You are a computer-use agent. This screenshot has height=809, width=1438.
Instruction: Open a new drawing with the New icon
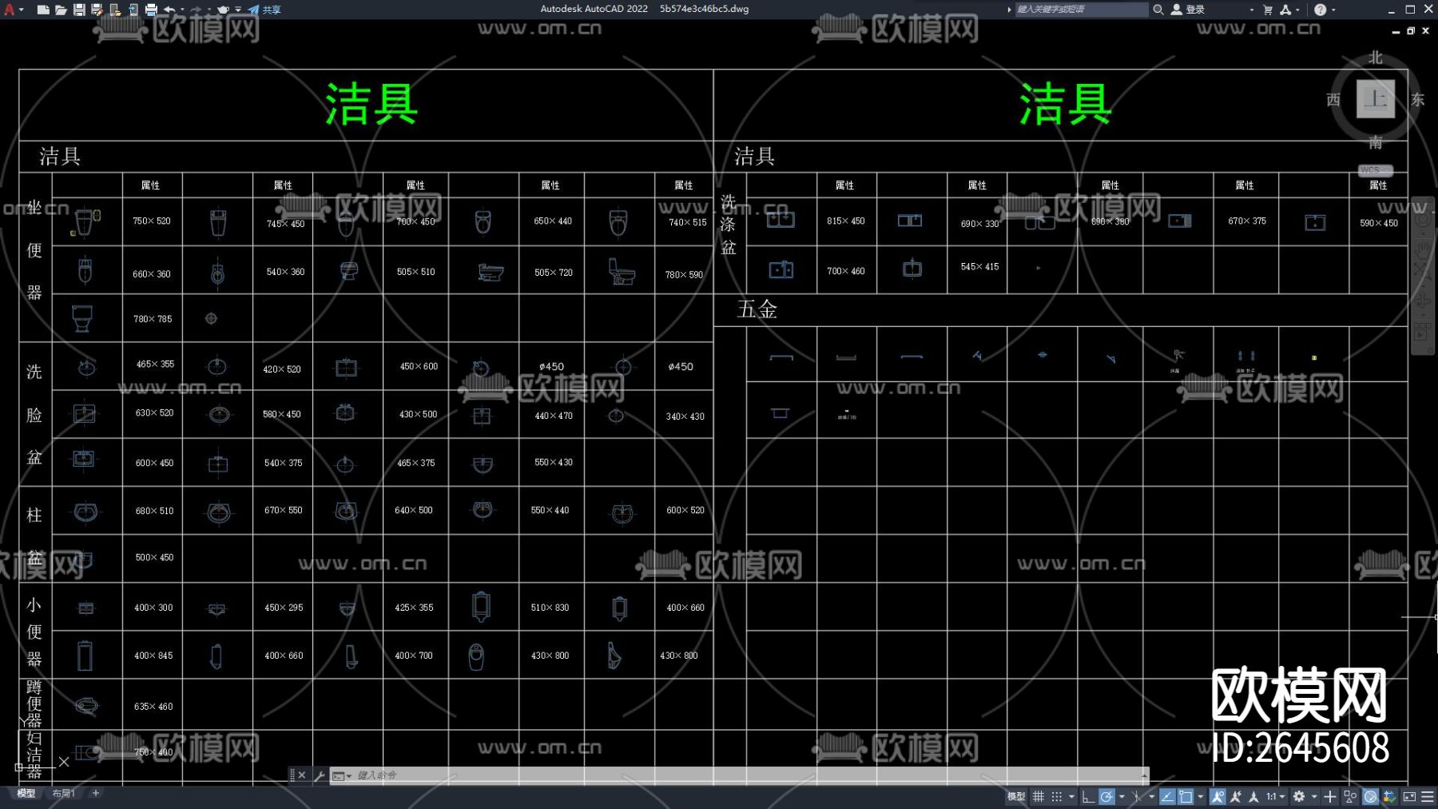coord(44,10)
